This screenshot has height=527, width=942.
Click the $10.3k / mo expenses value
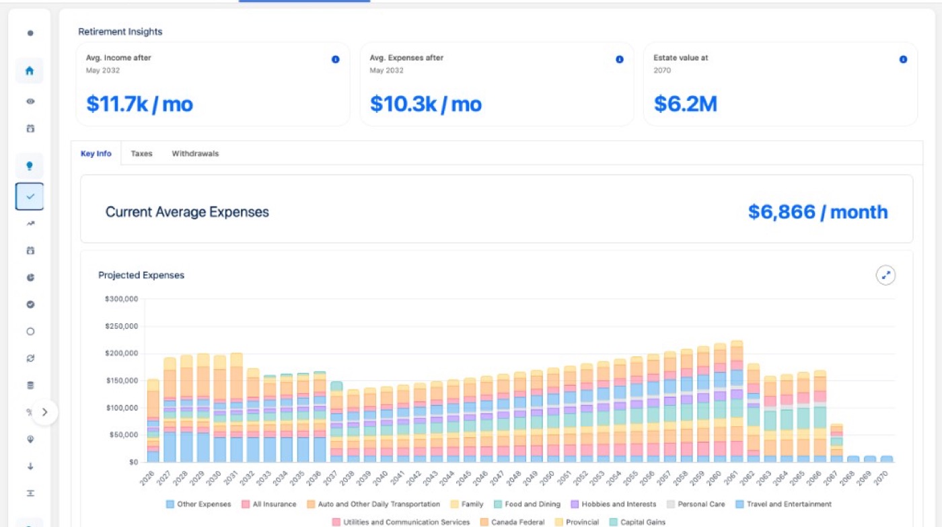426,104
